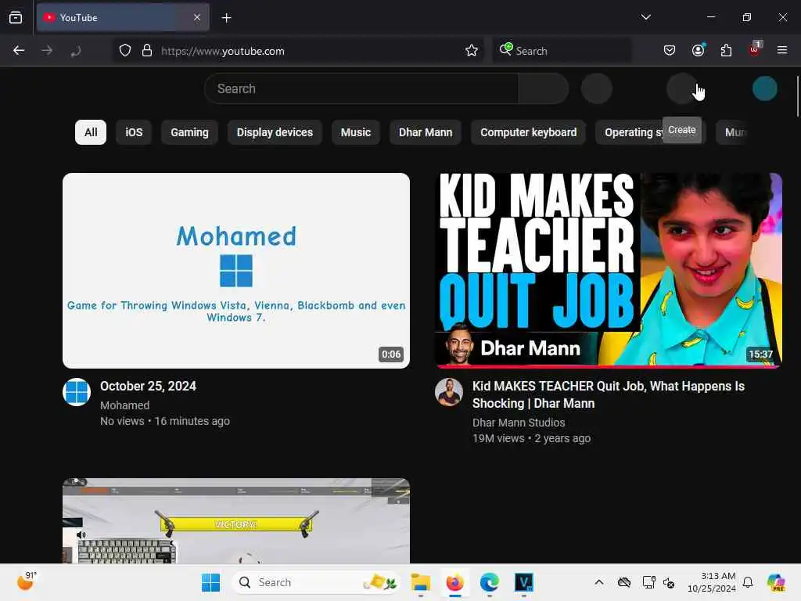Click the uBlock extension icon with badge

point(755,49)
